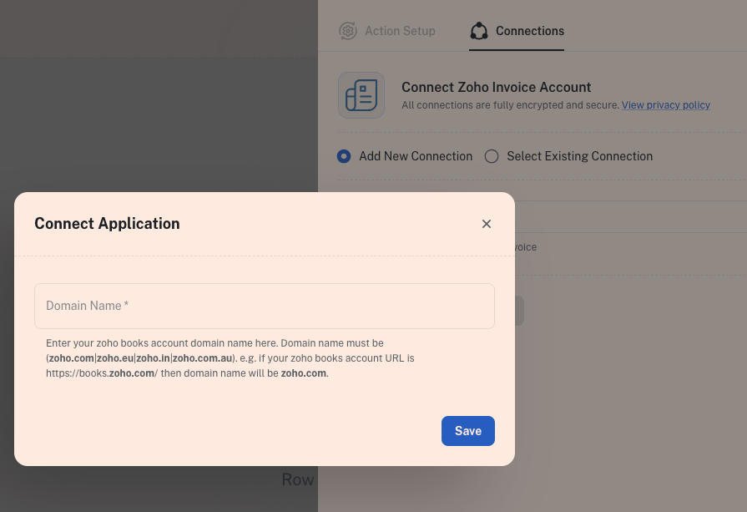Image resolution: width=747 pixels, height=512 pixels.
Task: Close the Connect Application dialog
Action: [487, 224]
